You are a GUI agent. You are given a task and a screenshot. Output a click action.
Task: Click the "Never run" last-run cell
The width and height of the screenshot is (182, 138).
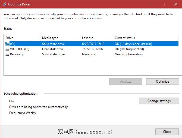89,54
